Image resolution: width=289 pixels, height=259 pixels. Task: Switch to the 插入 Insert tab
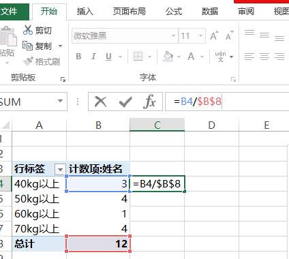click(x=85, y=12)
